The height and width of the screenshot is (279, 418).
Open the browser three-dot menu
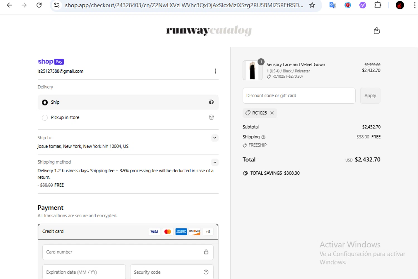coord(415,5)
